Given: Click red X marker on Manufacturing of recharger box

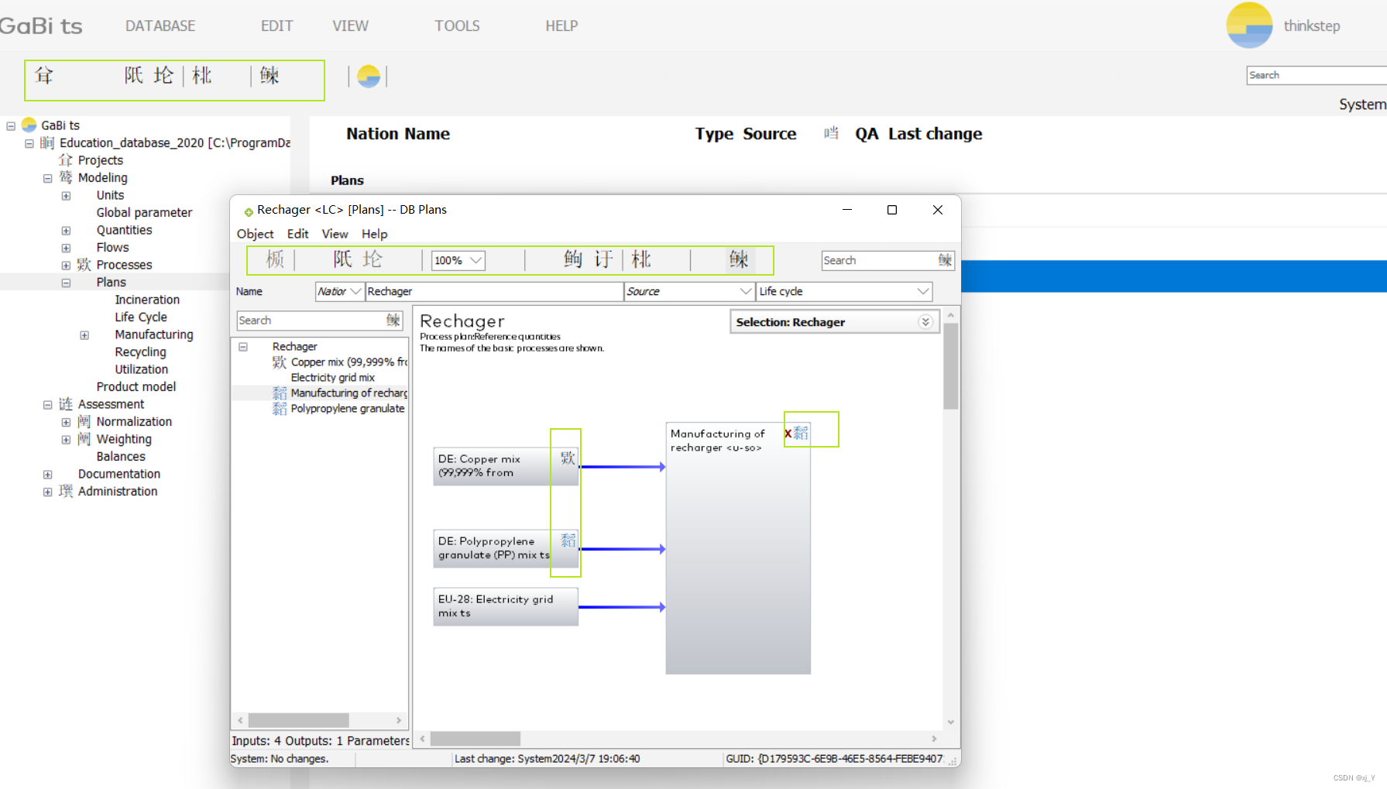Looking at the screenshot, I should point(788,434).
